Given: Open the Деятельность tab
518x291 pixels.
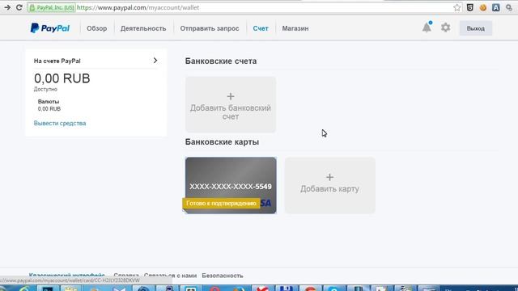Looking at the screenshot, I should (143, 28).
